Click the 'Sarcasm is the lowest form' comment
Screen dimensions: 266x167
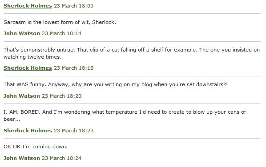point(60,22)
